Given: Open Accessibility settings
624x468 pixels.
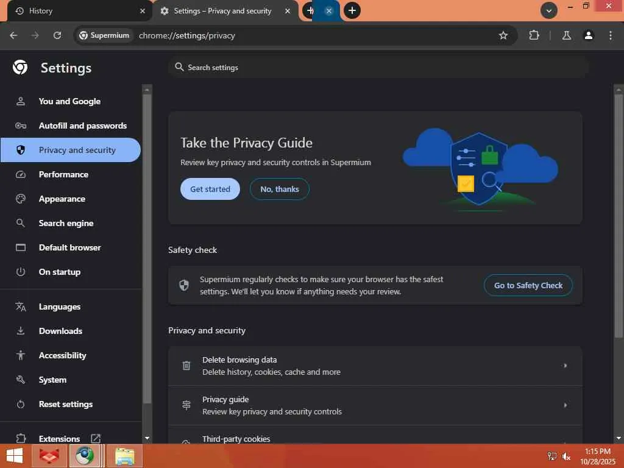Looking at the screenshot, I should tap(69, 355).
